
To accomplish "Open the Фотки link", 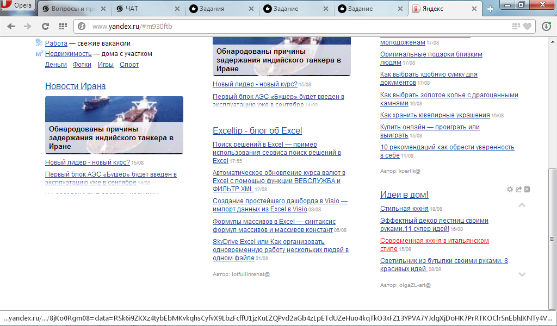I will pos(82,65).
